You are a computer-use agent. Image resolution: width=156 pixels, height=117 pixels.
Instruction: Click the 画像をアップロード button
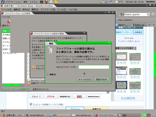click(x=124, y=32)
